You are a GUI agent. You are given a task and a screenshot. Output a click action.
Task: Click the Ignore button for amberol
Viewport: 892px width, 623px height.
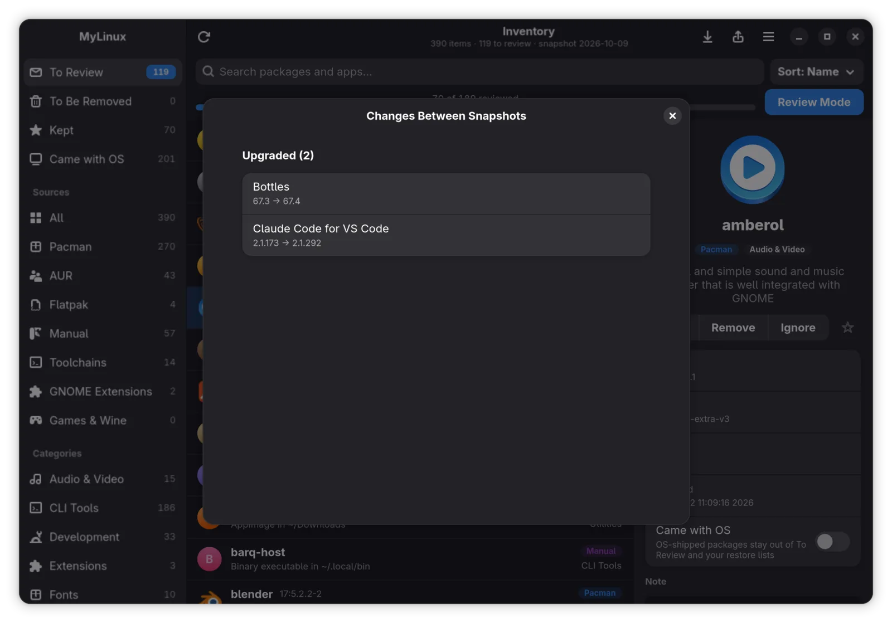(798, 328)
